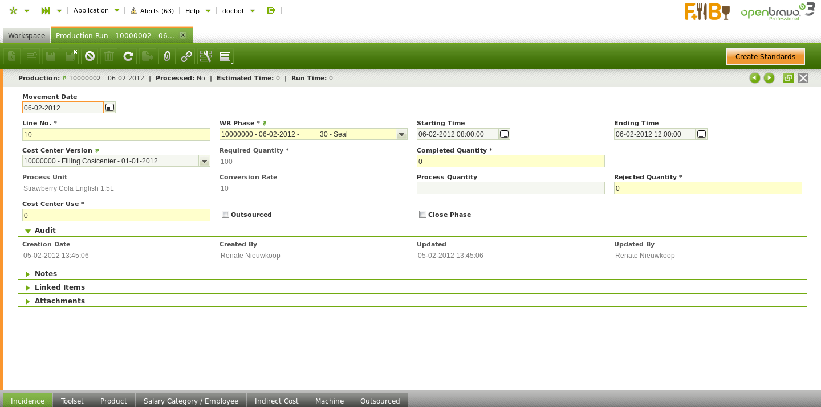Open the Cost Center Version dropdown
This screenshot has height=407, width=821.
coord(204,161)
